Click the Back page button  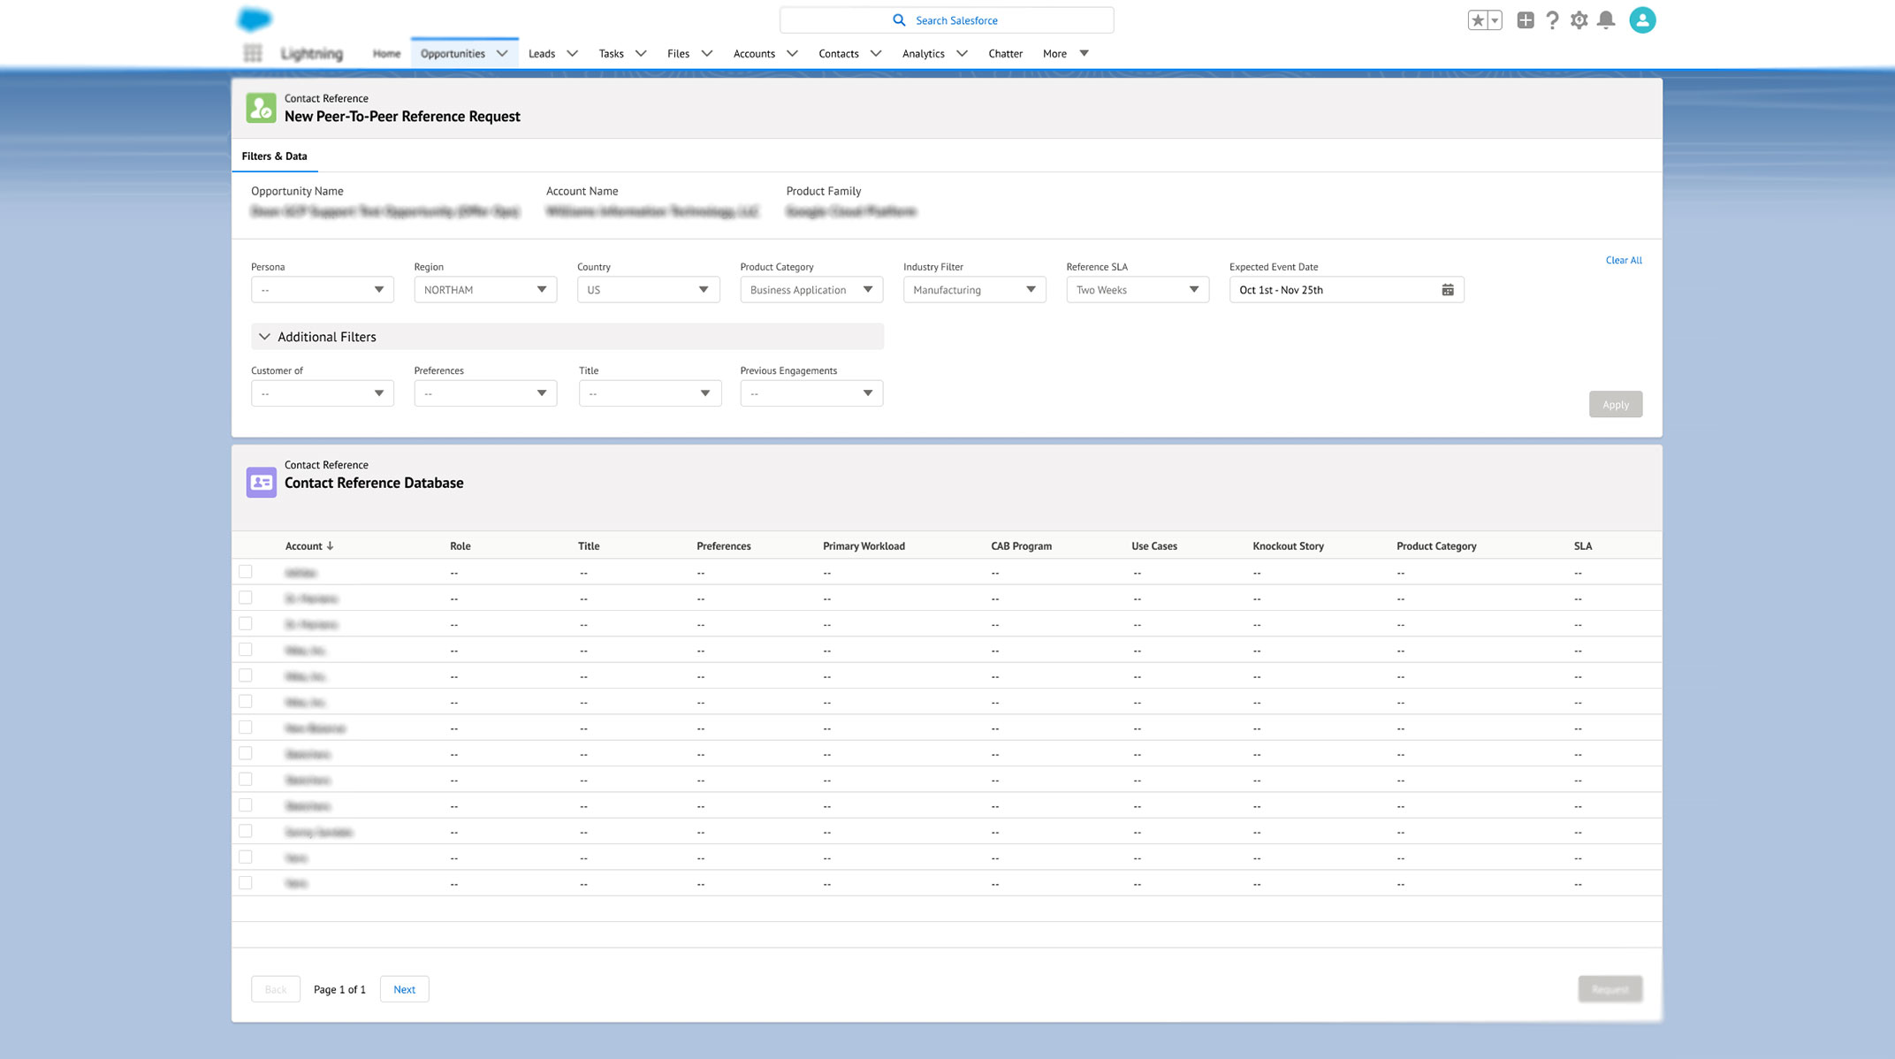(276, 989)
